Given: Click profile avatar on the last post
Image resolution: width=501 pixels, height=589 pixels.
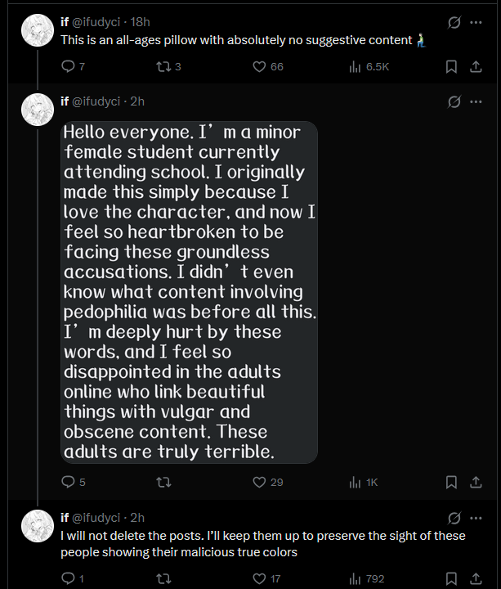Looking at the screenshot, I should click(x=37, y=525).
